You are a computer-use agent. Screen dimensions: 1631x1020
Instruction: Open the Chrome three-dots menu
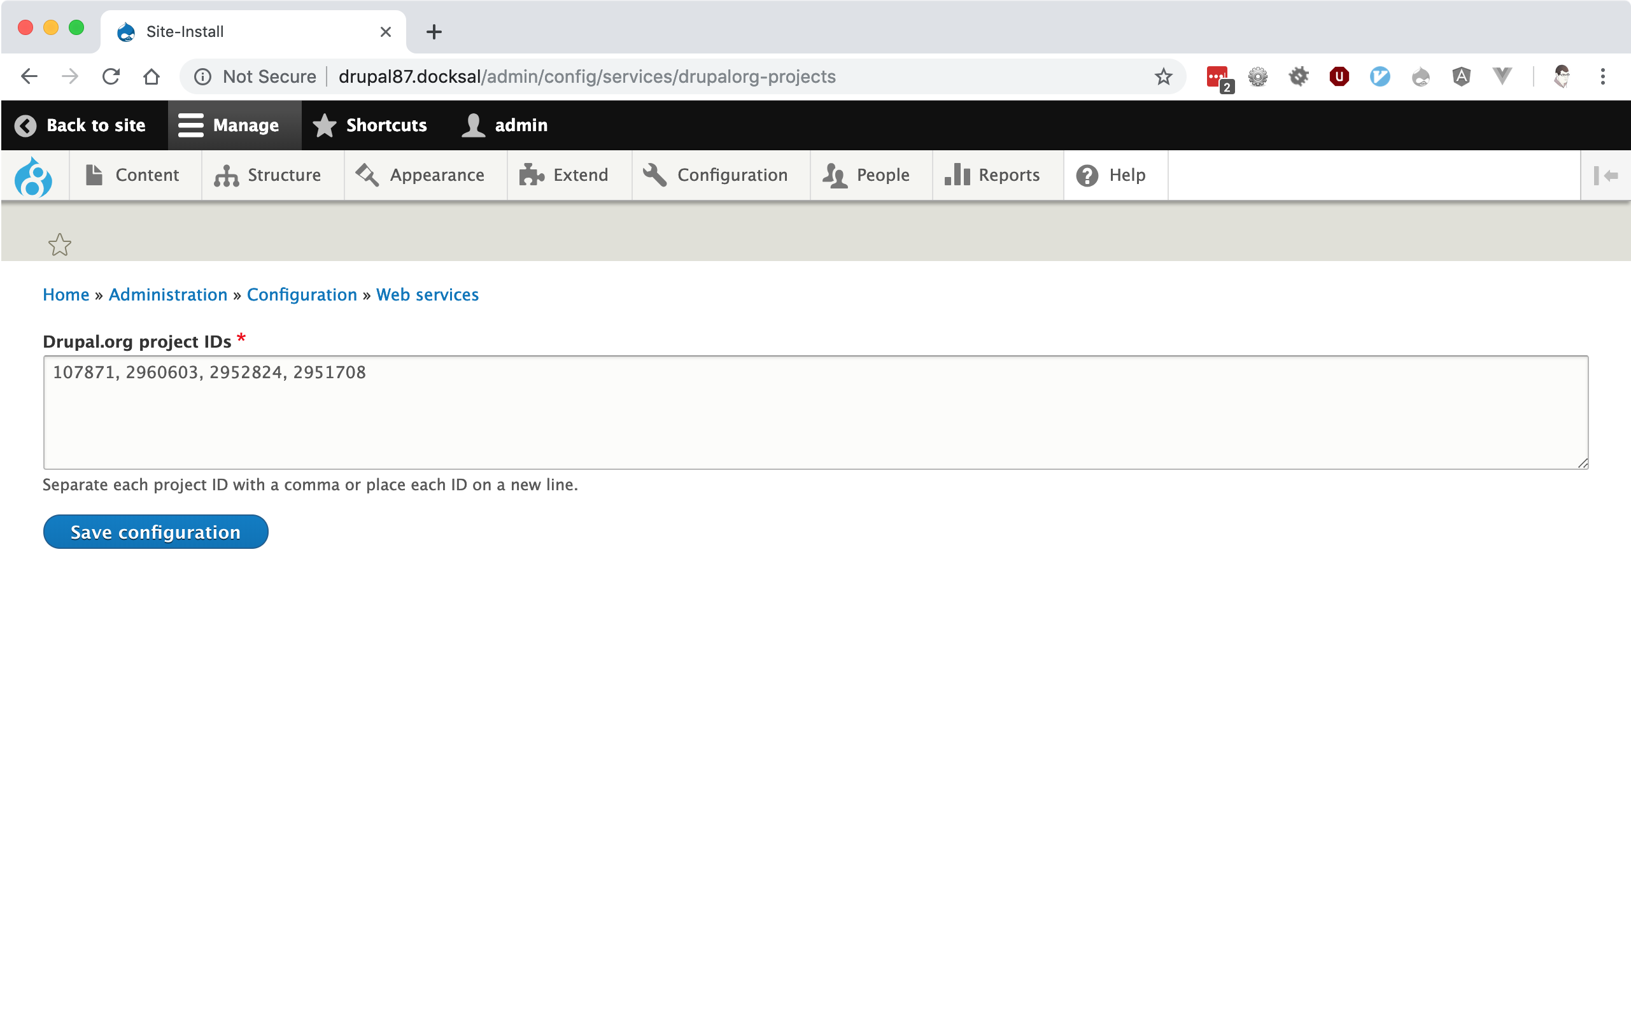coord(1602,77)
